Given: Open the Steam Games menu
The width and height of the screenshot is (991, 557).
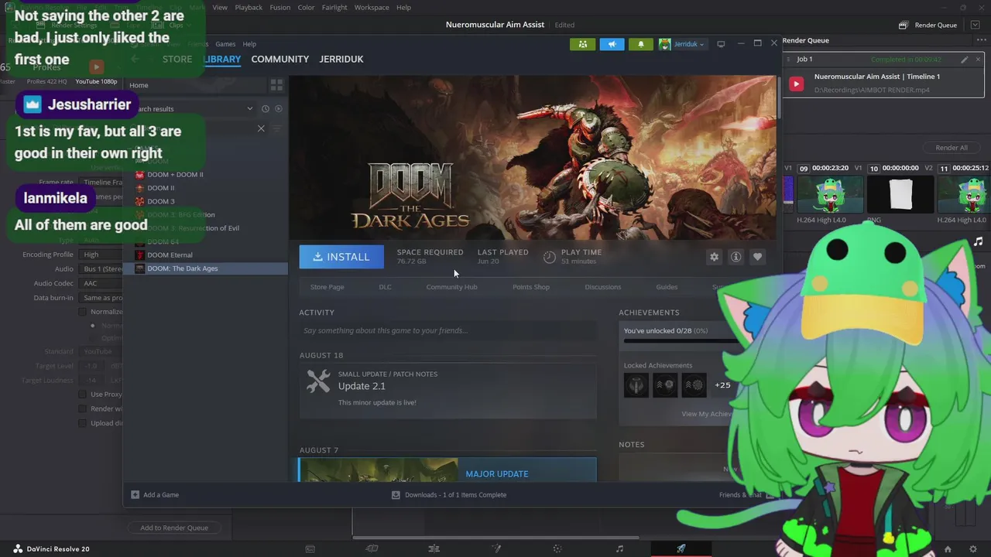Looking at the screenshot, I should coord(225,44).
